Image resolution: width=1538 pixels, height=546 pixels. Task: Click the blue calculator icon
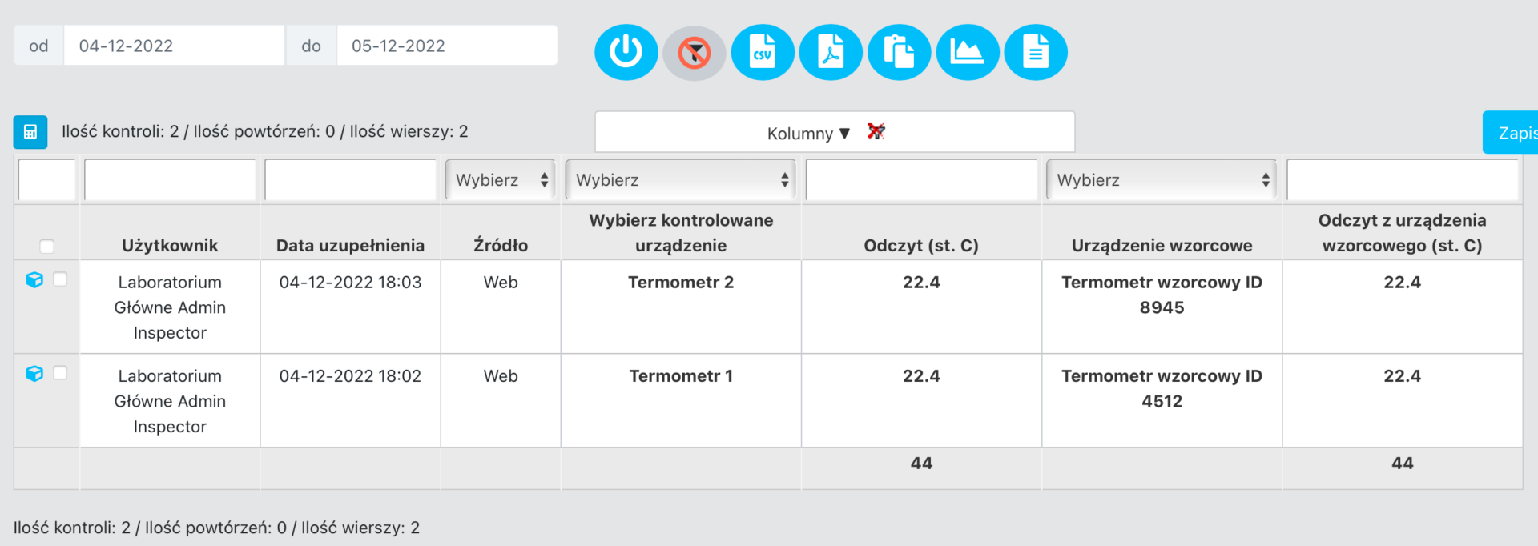(x=30, y=132)
